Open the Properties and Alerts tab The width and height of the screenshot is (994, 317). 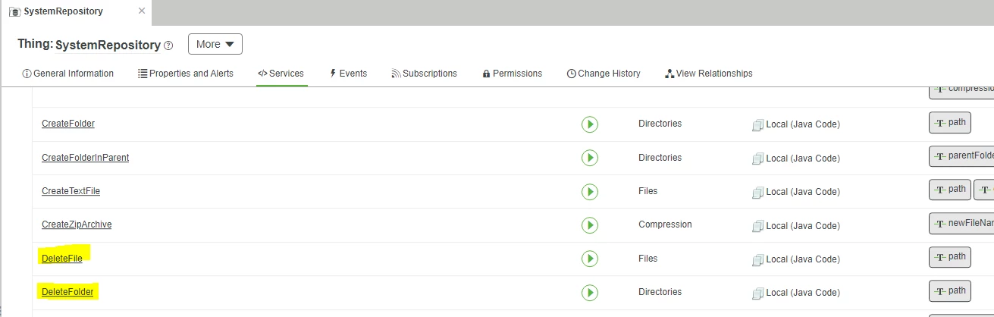[x=186, y=74]
